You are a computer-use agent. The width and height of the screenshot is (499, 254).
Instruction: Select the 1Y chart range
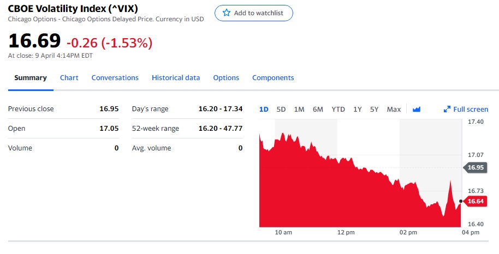click(358, 110)
